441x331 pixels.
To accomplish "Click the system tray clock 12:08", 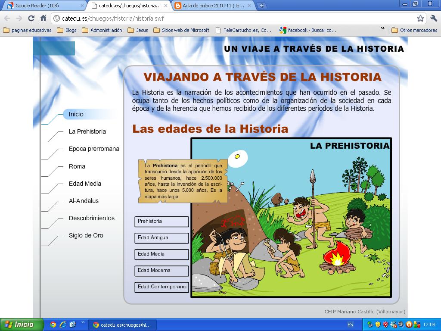I will tap(429, 325).
